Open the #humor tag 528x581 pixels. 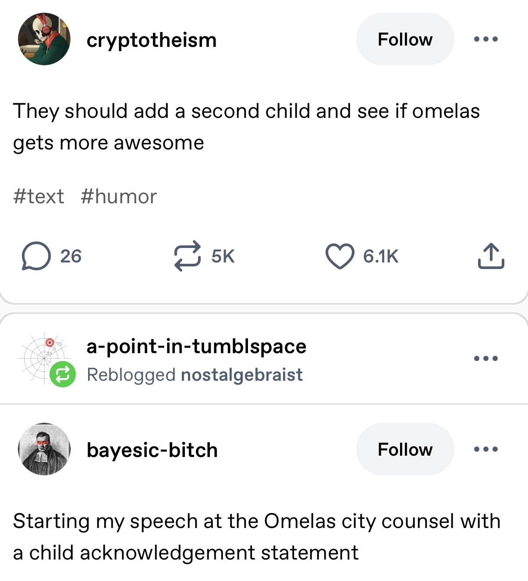(118, 196)
